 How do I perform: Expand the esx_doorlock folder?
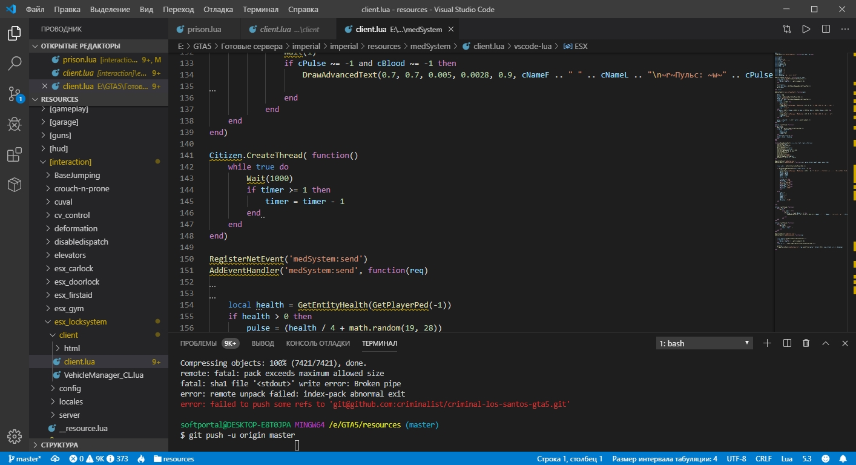pos(76,282)
